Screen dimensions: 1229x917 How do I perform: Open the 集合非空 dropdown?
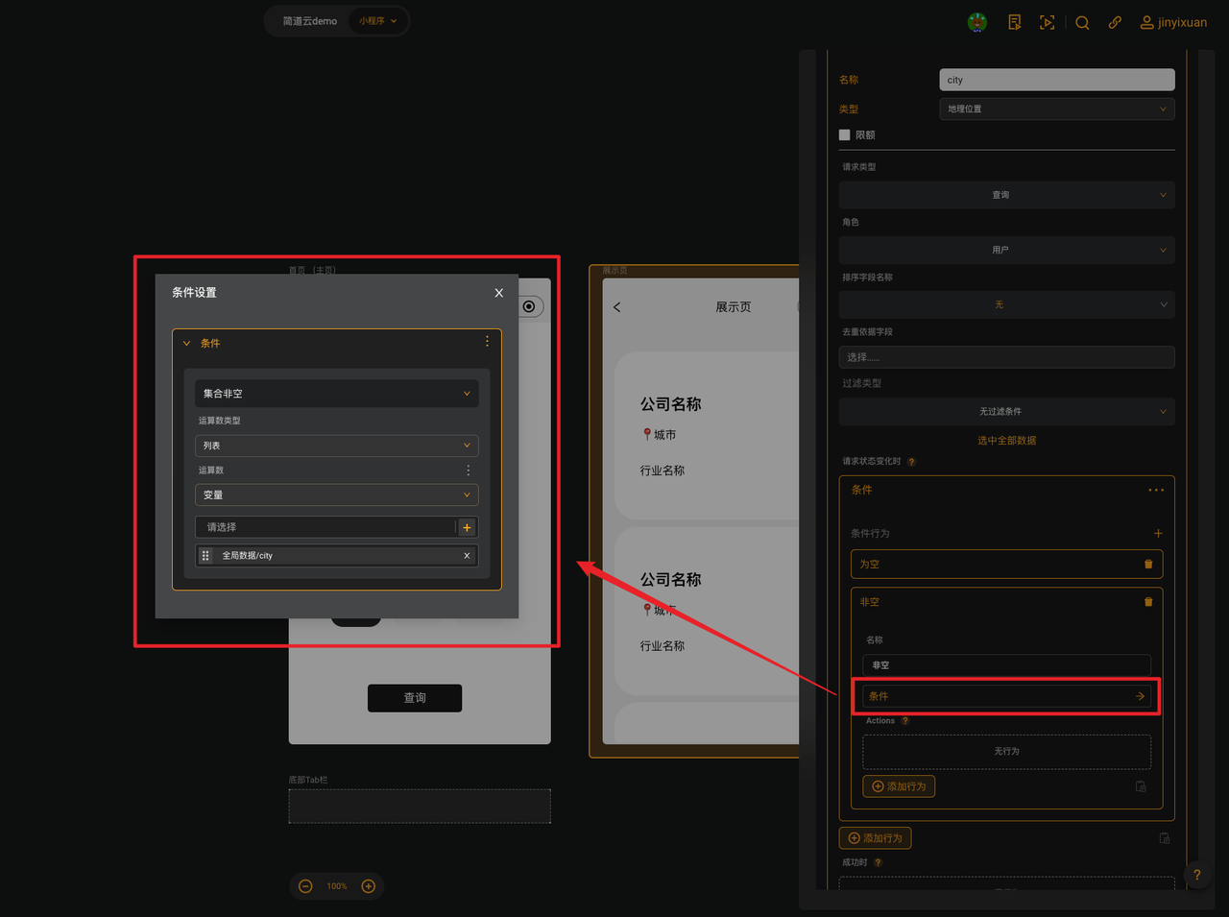pos(337,394)
